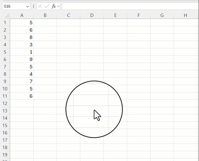Click the Name Box showing G16

click(x=16, y=6)
